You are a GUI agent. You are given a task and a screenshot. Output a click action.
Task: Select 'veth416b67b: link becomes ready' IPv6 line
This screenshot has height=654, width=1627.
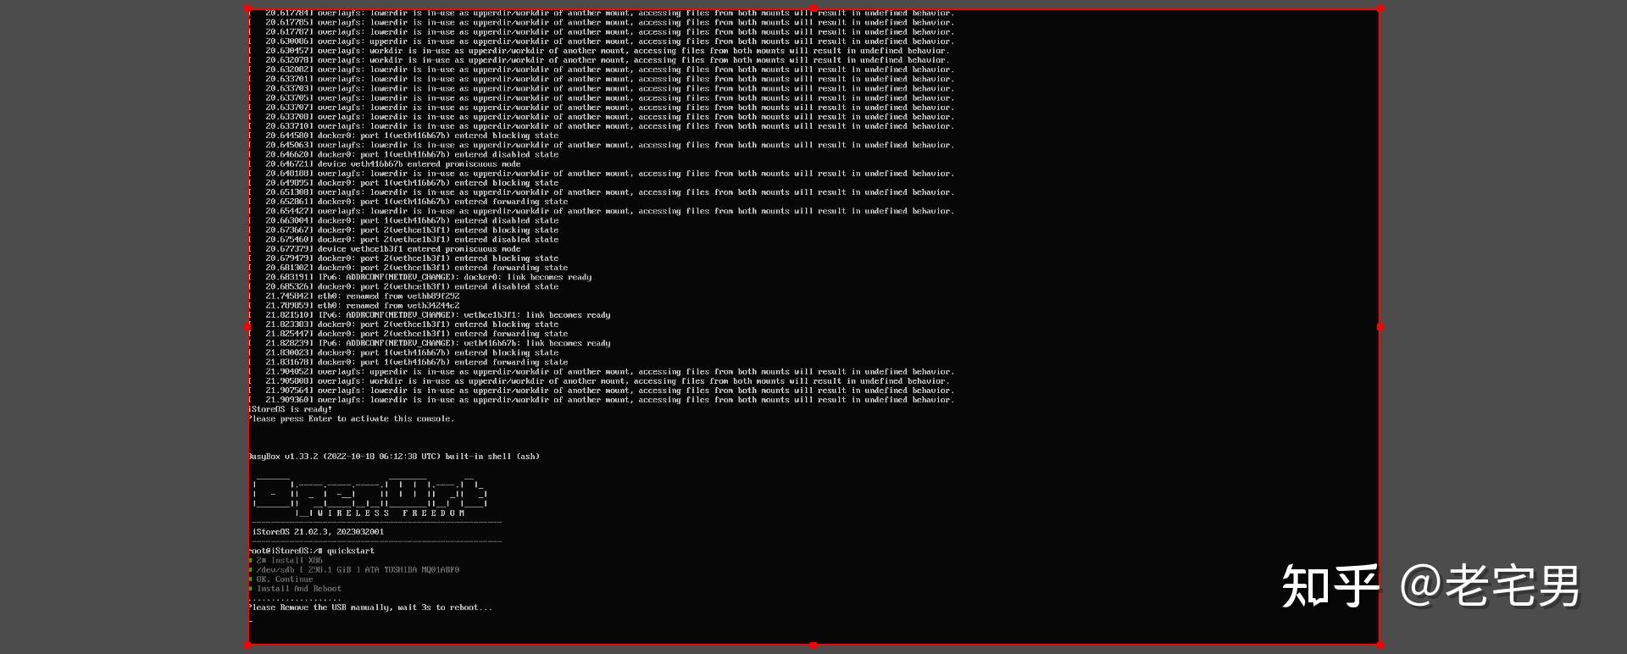(430, 343)
